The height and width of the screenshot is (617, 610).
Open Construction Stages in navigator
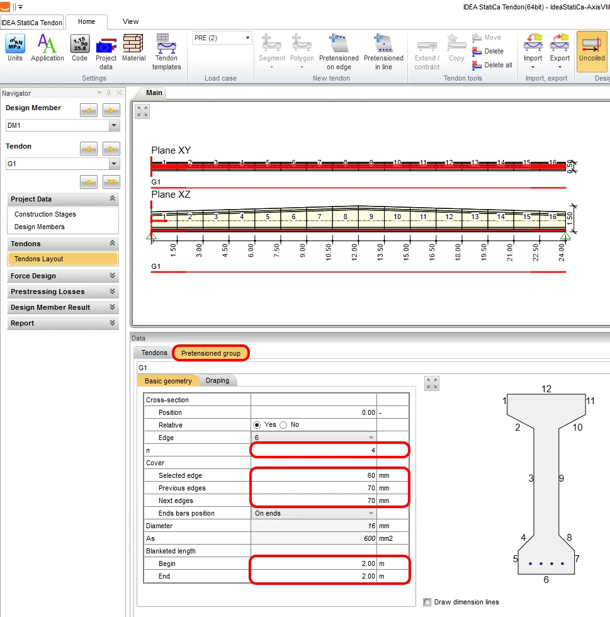45,214
